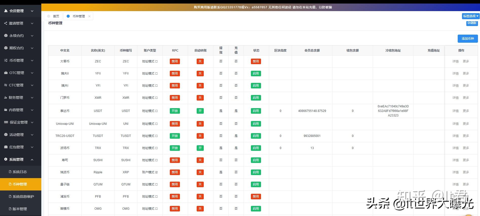Select the 币种管理 tab in the tab bar
480x216 pixels.
[78, 16]
